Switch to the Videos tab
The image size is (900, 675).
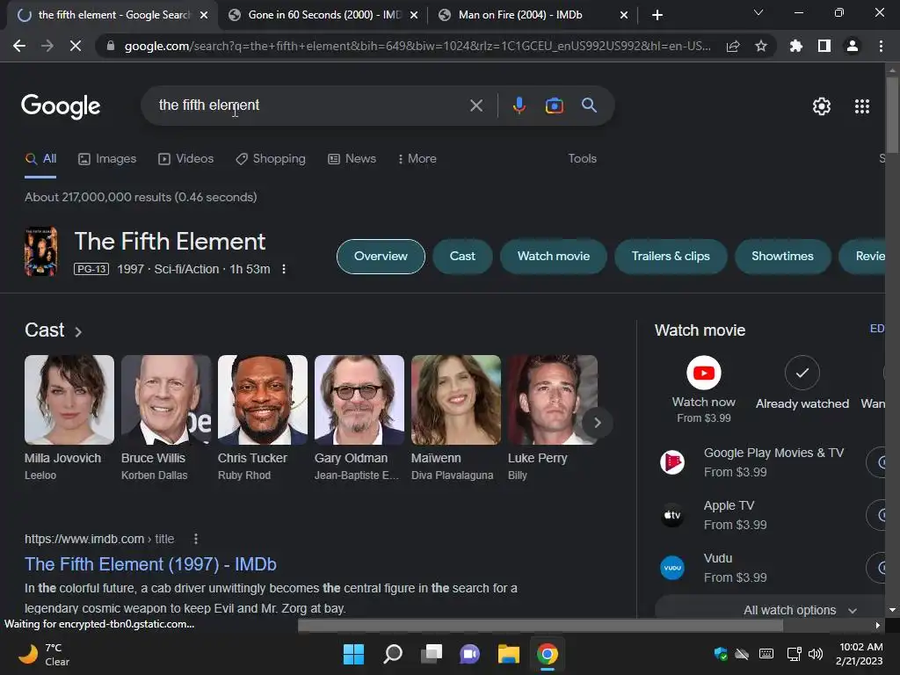(x=185, y=158)
